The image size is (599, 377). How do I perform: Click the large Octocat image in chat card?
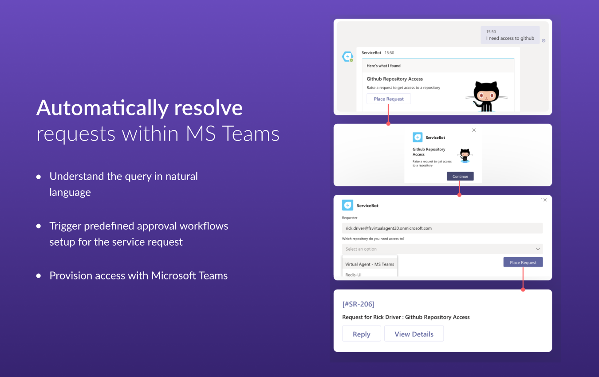click(486, 96)
